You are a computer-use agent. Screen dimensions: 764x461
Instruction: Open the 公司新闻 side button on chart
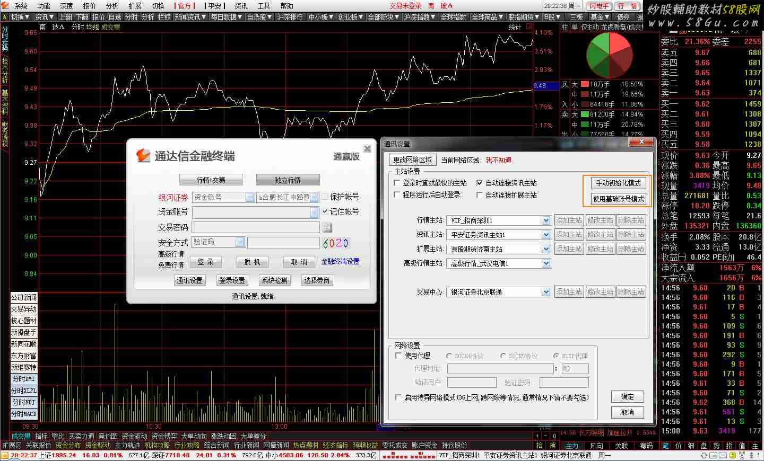click(x=24, y=297)
